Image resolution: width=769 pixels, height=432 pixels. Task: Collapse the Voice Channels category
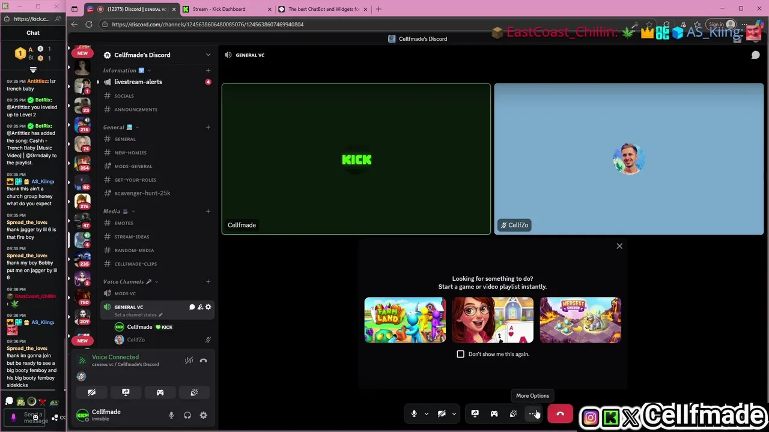(x=130, y=281)
